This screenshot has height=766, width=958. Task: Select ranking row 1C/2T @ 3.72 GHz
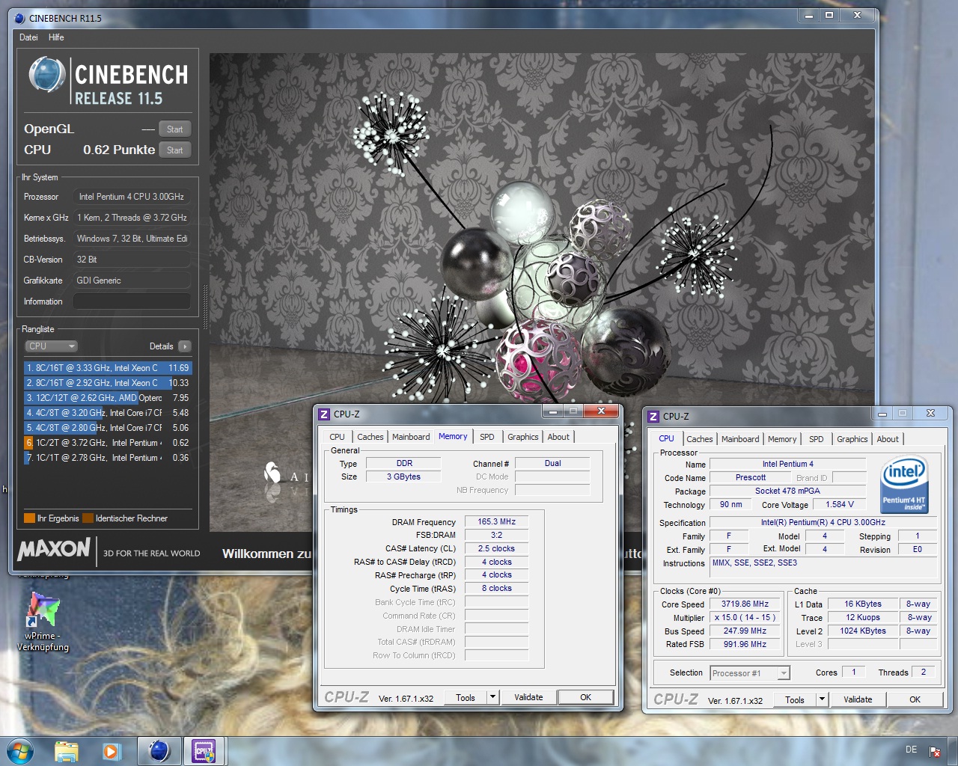109,443
